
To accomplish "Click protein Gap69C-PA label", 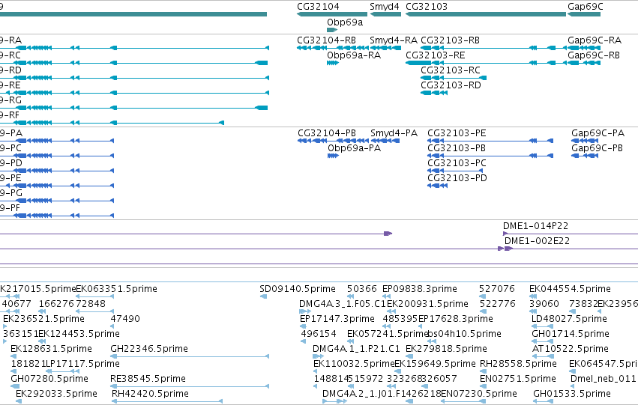I will (598, 133).
